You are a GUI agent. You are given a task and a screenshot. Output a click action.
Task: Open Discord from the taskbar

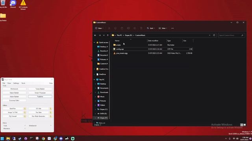61,138
